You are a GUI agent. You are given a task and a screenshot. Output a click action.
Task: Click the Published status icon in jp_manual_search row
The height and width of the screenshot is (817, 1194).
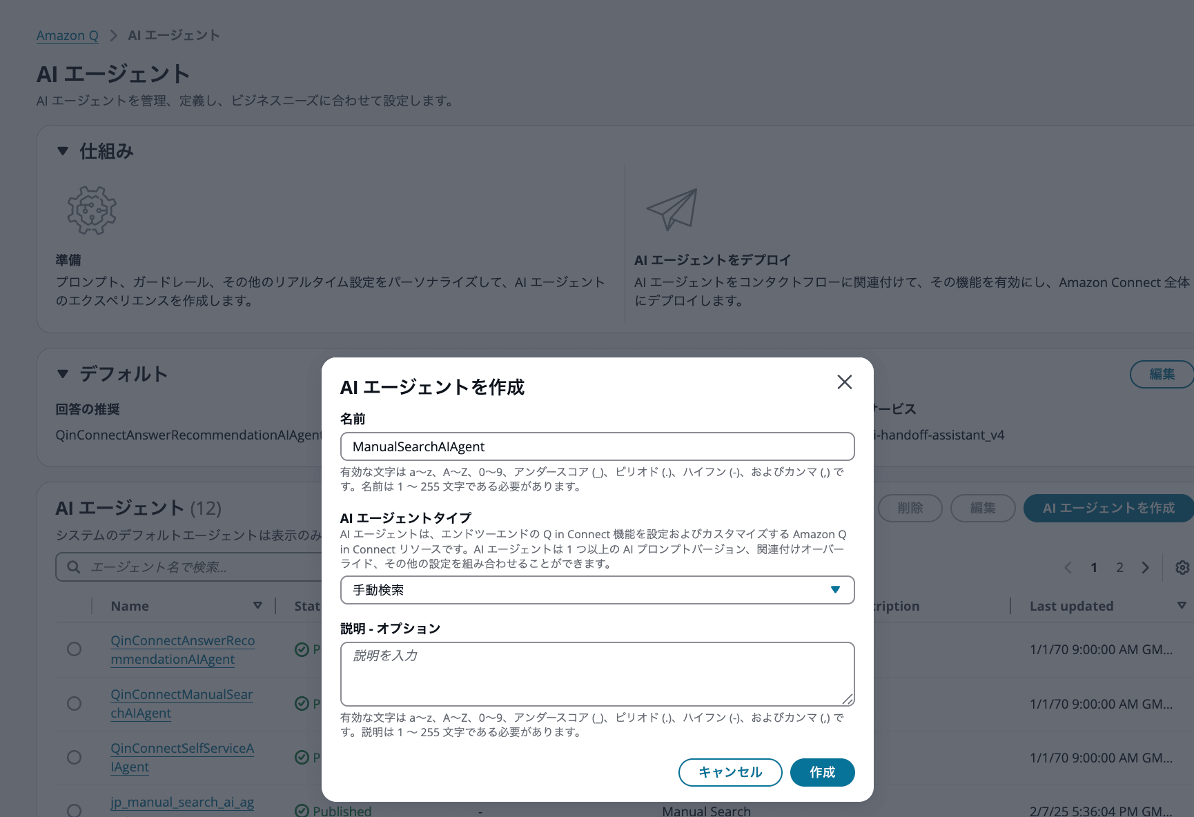[302, 811]
